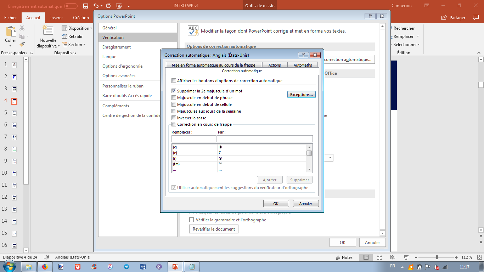This screenshot has height=272, width=484.
Task: Expand the Coller paste options arrow
Action: pyautogui.click(x=11, y=46)
